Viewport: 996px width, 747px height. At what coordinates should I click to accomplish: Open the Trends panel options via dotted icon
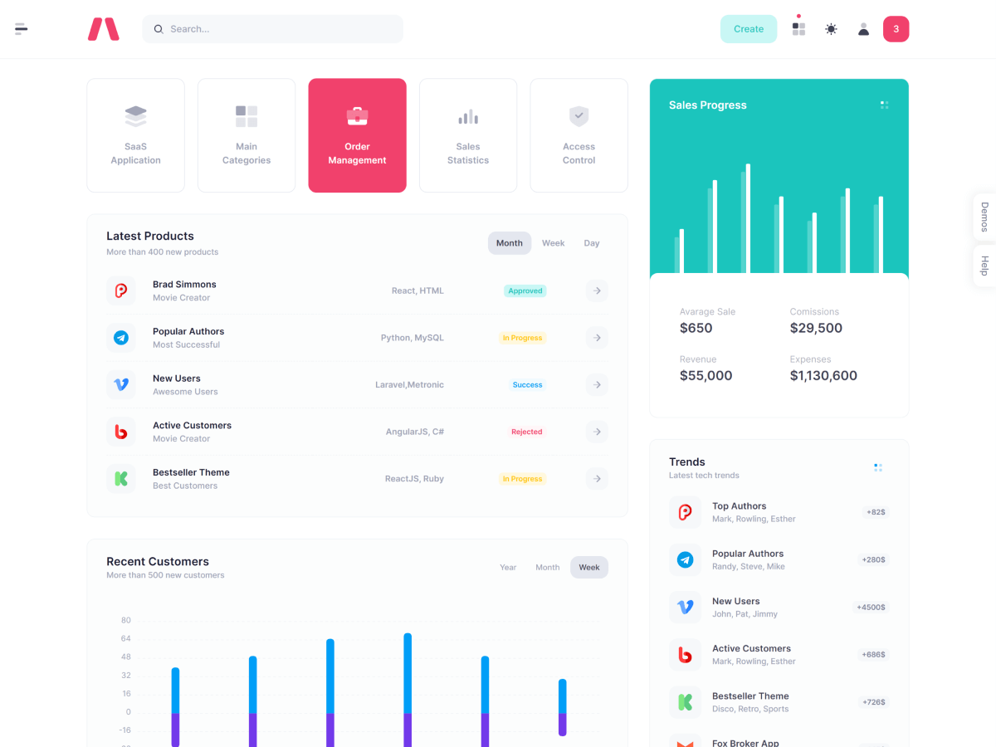pyautogui.click(x=878, y=466)
